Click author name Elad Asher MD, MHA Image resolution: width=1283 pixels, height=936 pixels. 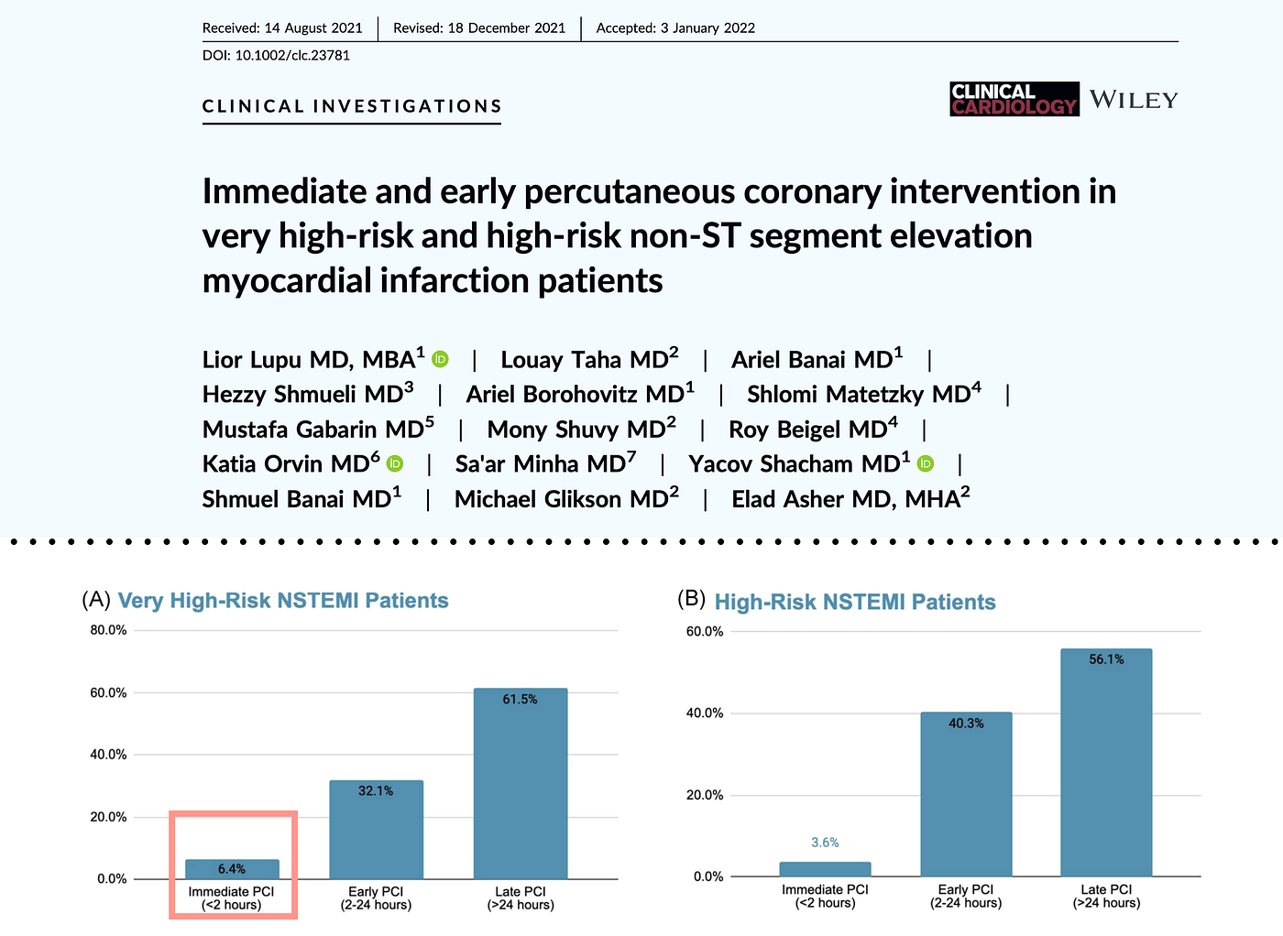[x=850, y=498]
